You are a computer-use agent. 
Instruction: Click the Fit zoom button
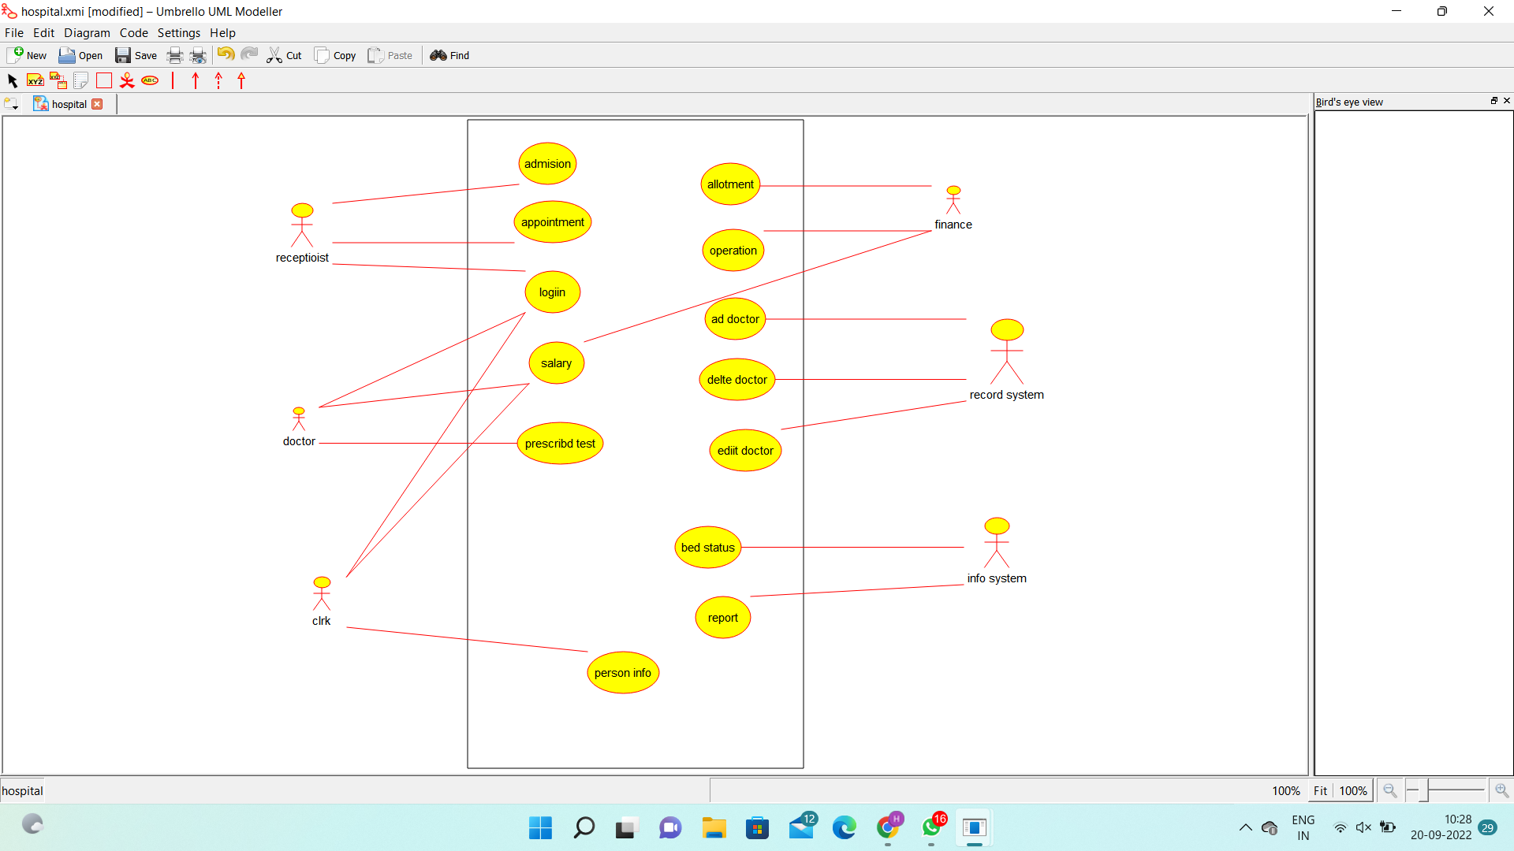1320,790
